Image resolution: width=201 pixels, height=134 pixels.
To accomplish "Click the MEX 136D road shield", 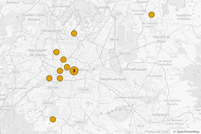I will [x=125, y=53].
